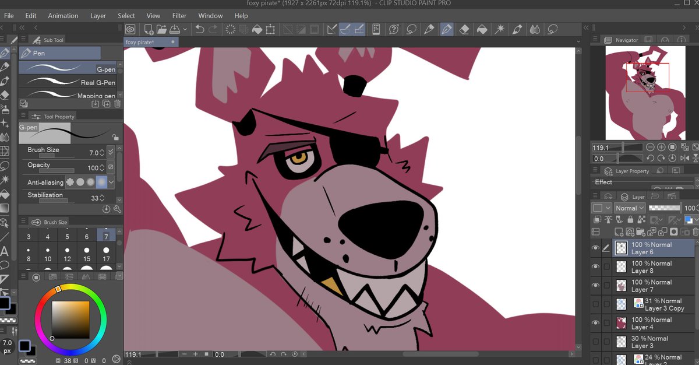This screenshot has height=365, width=699.
Task: Redo the undone action
Action: 213,29
